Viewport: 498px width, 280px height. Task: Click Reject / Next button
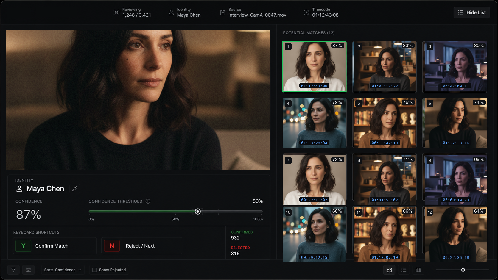(x=142, y=246)
